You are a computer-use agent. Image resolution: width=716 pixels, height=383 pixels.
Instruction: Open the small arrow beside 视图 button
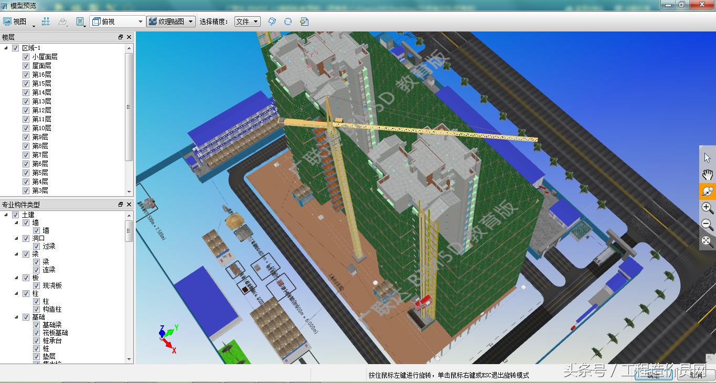34,25
